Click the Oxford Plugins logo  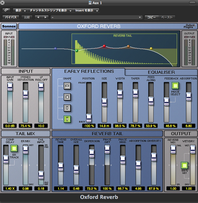(189, 26)
